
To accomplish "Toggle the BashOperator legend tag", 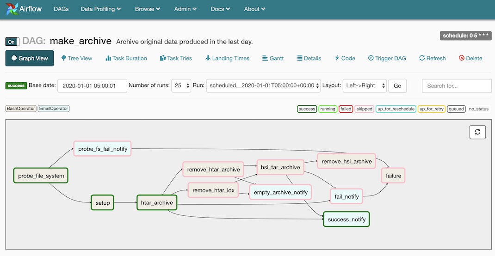I will 21,109.
